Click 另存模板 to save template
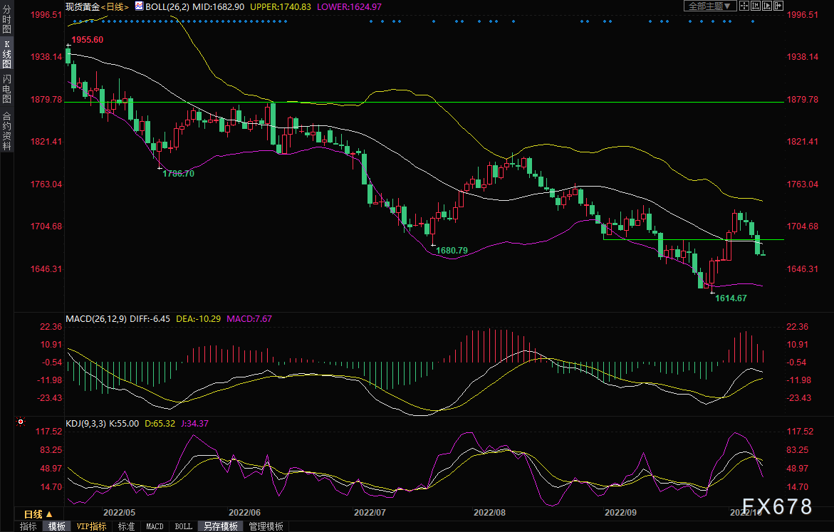Screen dimensions: 834x532 pyautogui.click(x=220, y=526)
